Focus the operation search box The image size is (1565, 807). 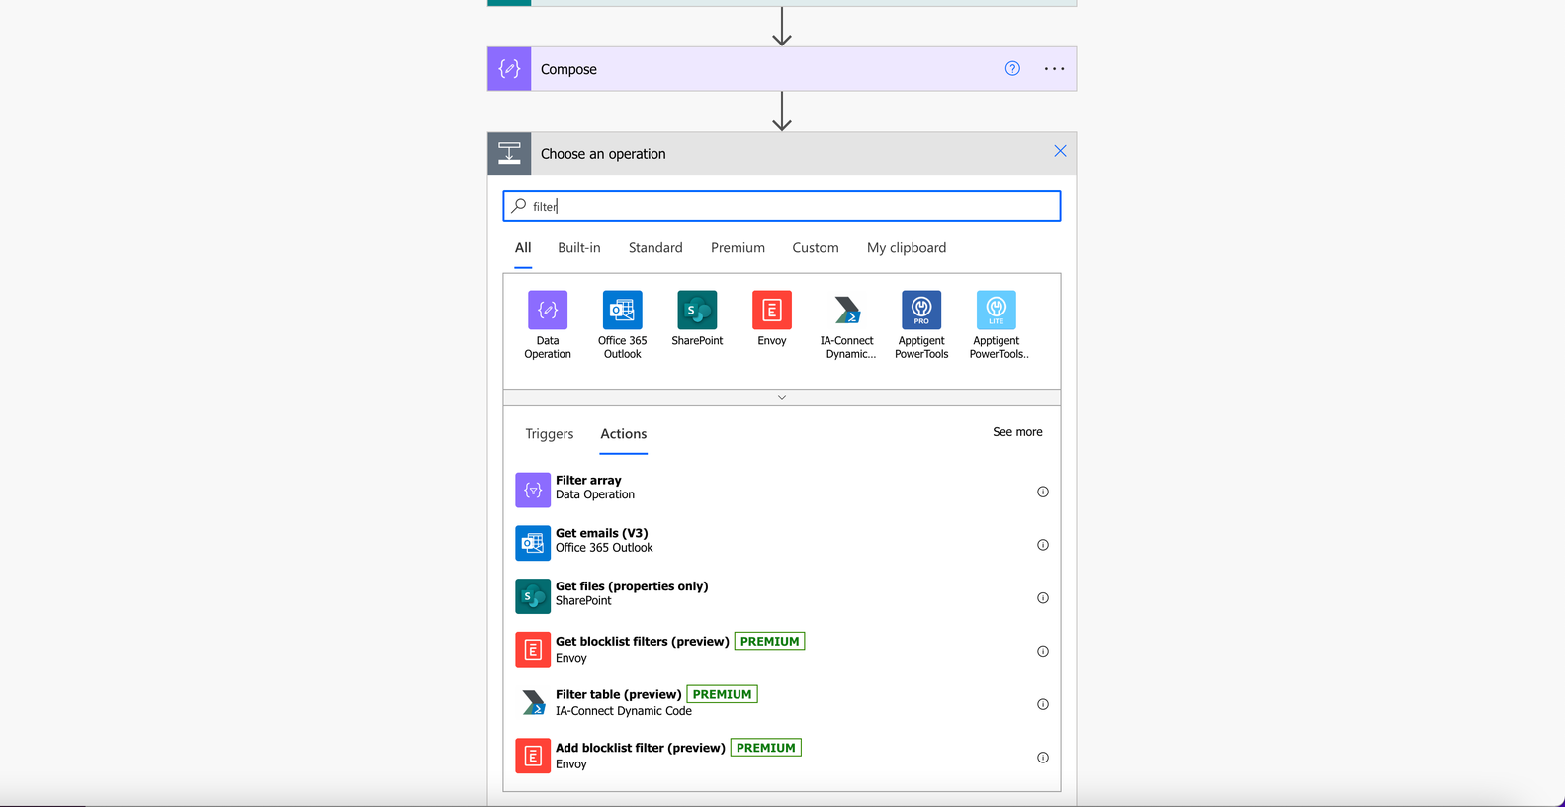(782, 206)
